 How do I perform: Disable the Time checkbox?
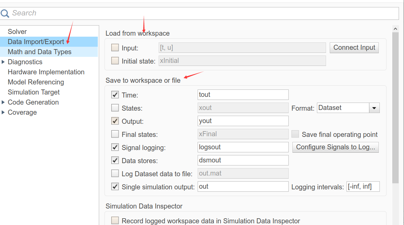(x=115, y=95)
